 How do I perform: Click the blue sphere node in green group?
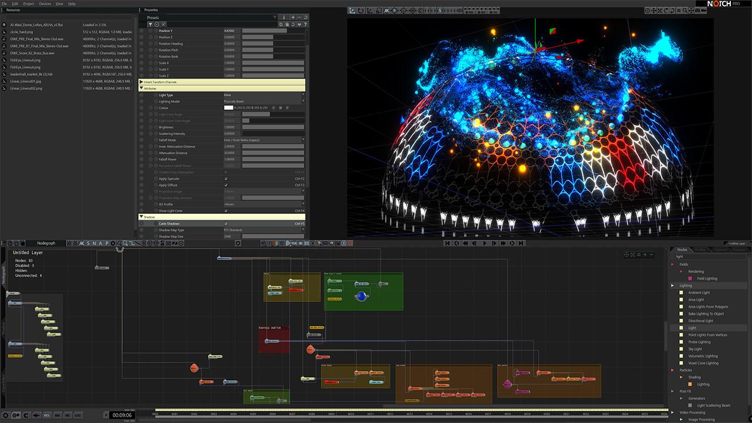(361, 296)
